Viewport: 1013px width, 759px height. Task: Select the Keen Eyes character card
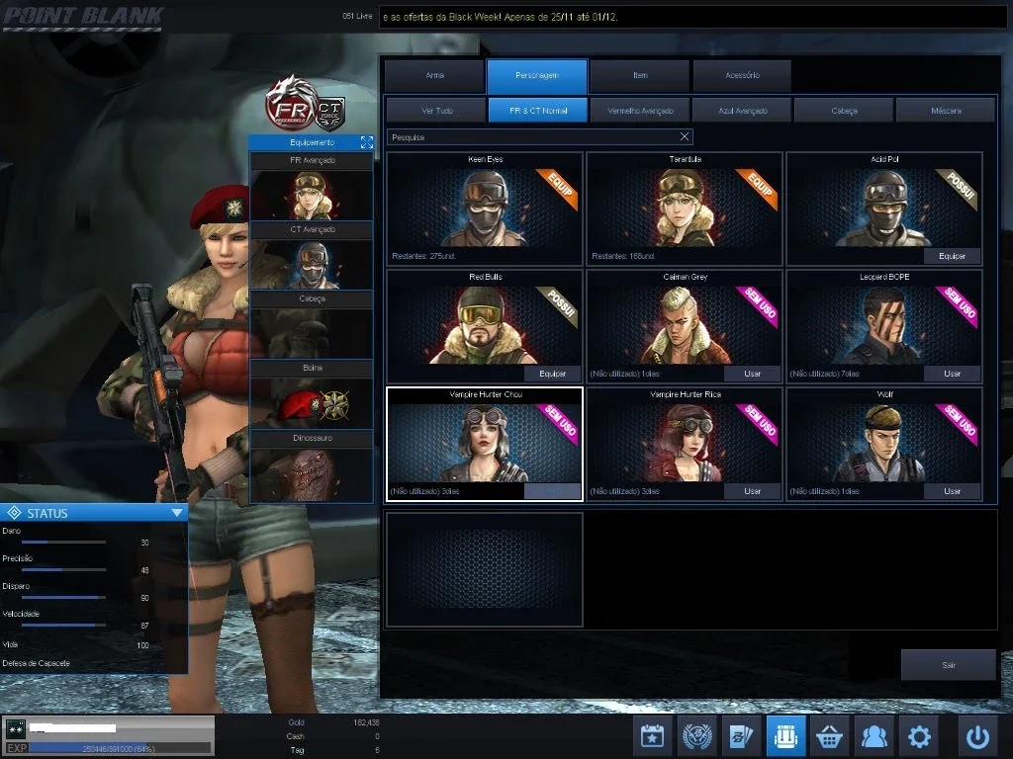point(485,209)
